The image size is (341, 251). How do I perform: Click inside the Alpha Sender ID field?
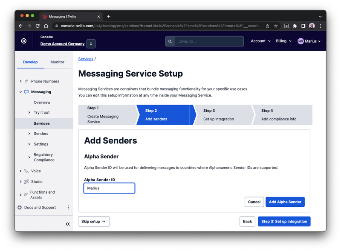(109, 188)
